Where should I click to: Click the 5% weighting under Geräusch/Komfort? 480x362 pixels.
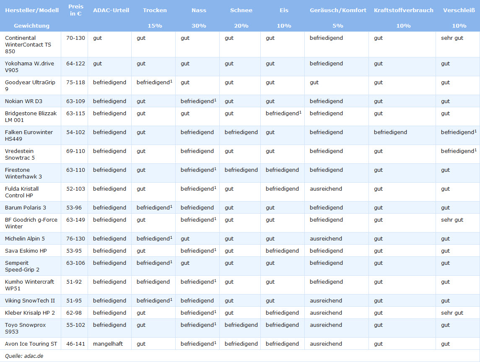(338, 26)
